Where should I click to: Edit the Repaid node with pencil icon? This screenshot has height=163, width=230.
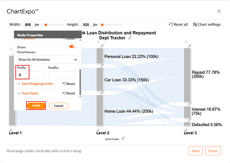tap(190, 45)
